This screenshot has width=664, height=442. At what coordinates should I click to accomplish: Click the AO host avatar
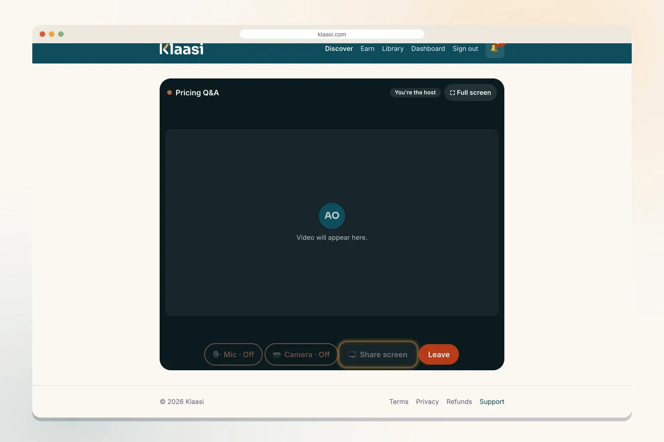pyautogui.click(x=332, y=215)
